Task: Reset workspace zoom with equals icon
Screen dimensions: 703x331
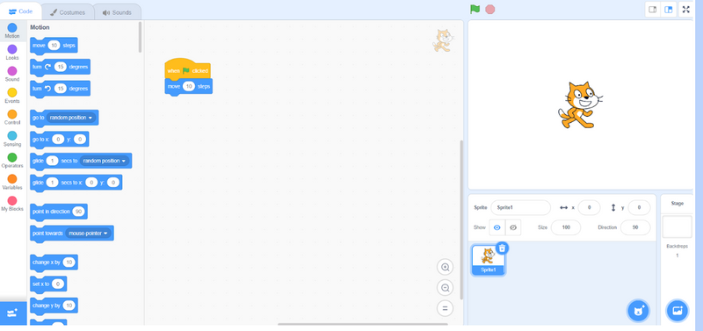Action: click(446, 308)
